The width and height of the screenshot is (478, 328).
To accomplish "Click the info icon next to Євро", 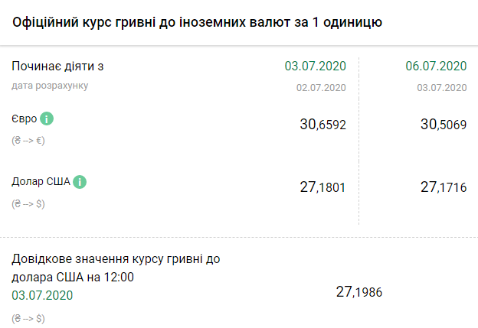I will (47, 119).
